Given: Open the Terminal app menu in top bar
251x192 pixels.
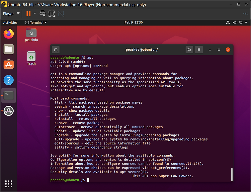Looking at the screenshot, I should pyautogui.click(x=36, y=22).
